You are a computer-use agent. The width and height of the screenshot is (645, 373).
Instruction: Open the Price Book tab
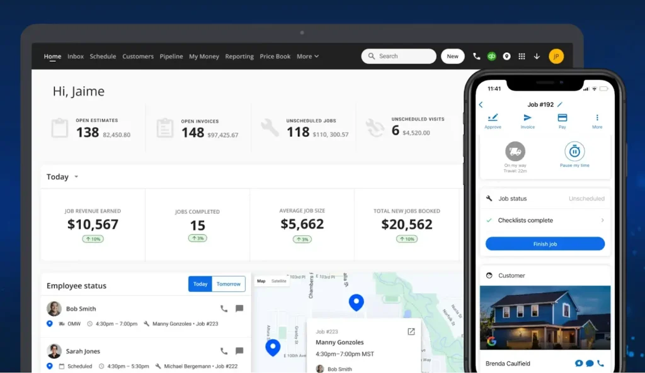point(275,56)
